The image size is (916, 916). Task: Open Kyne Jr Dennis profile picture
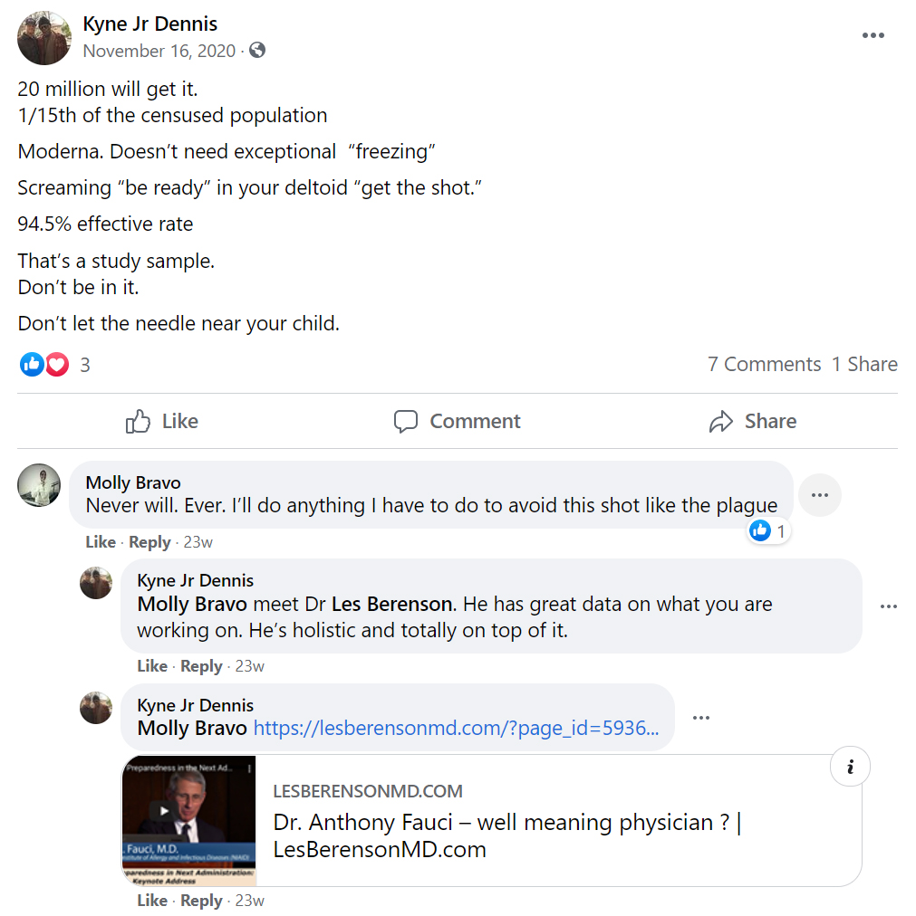(43, 38)
